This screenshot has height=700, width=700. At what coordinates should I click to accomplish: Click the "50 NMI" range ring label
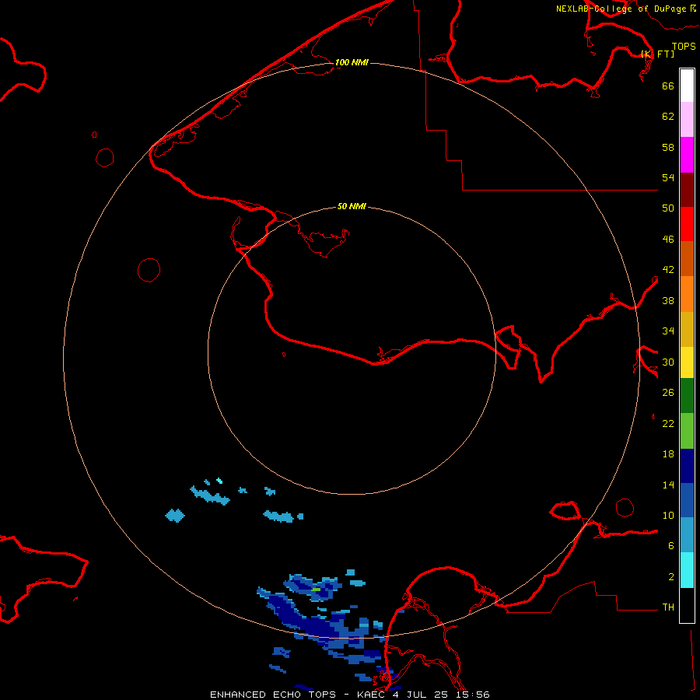tap(352, 206)
